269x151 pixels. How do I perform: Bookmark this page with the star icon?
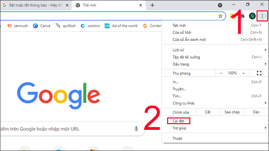coord(220,16)
